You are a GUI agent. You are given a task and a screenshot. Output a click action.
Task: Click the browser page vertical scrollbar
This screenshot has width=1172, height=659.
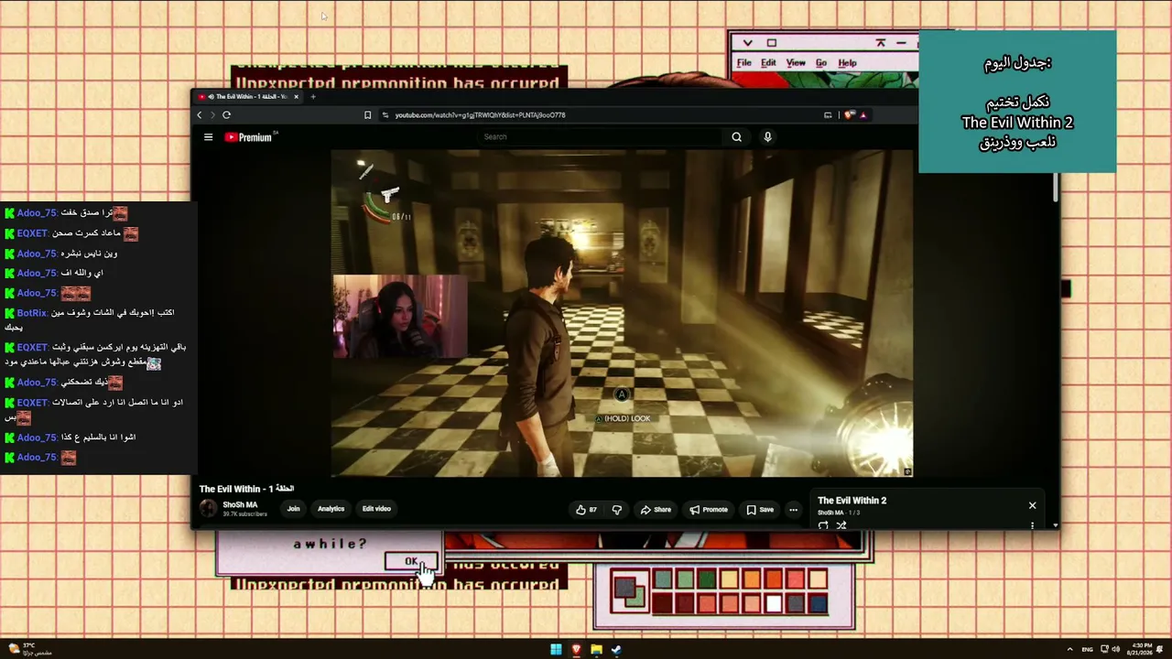coord(1055,187)
